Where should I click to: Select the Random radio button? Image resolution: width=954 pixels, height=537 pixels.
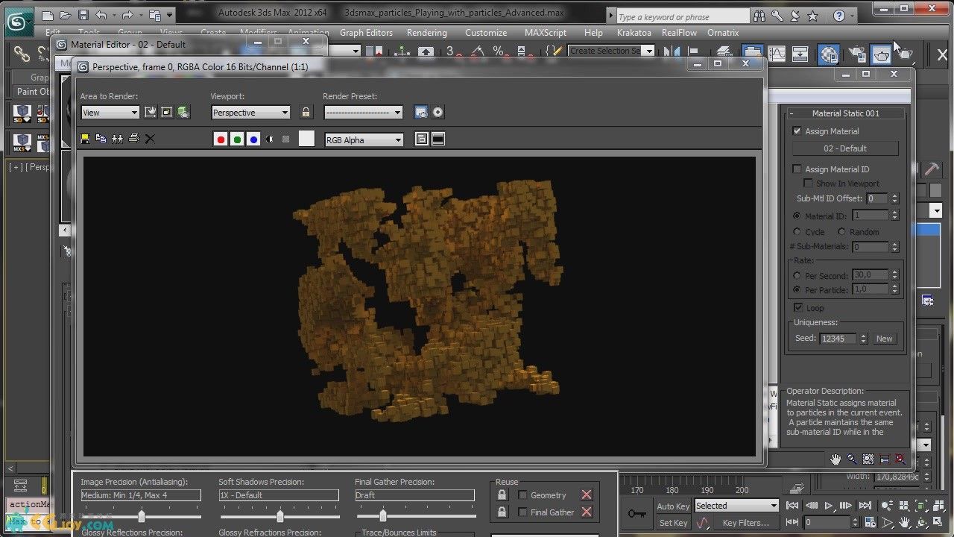point(841,232)
